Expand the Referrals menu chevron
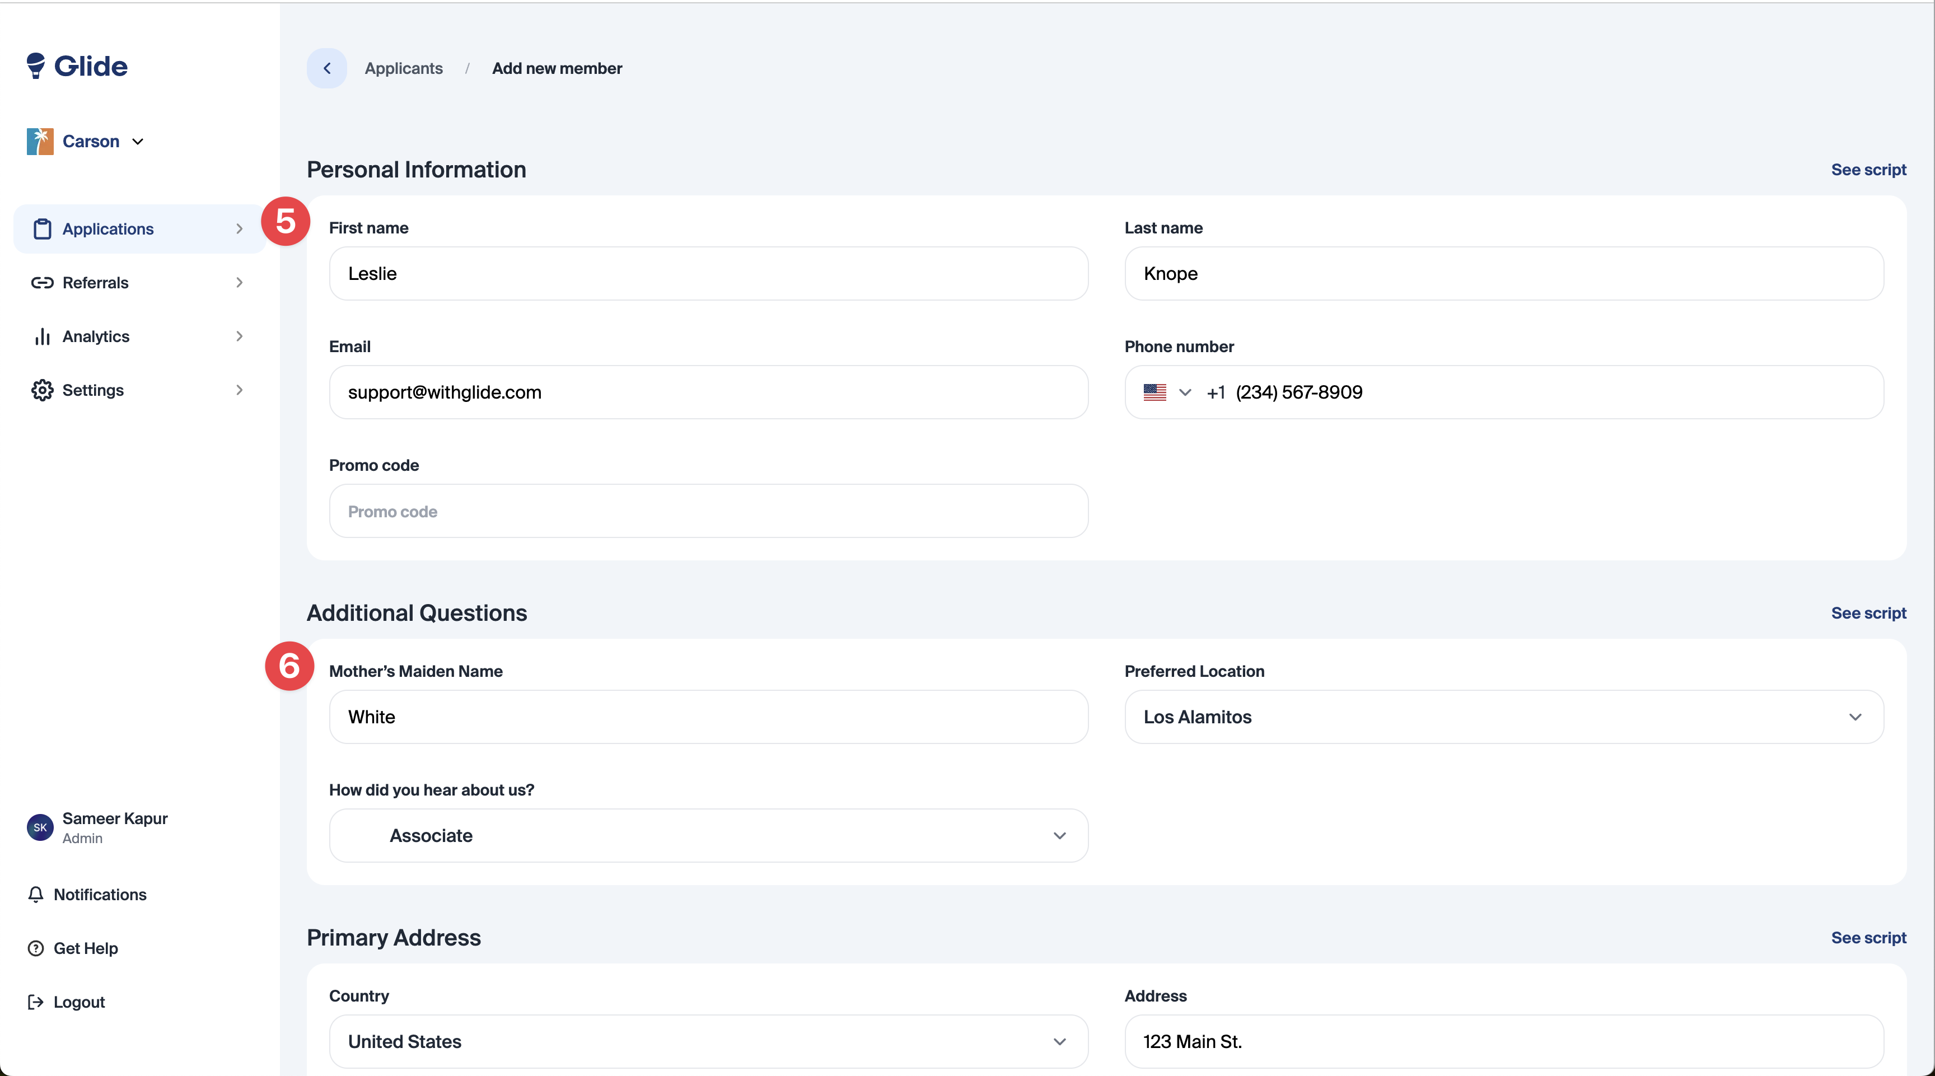The height and width of the screenshot is (1076, 1935). [x=240, y=283]
